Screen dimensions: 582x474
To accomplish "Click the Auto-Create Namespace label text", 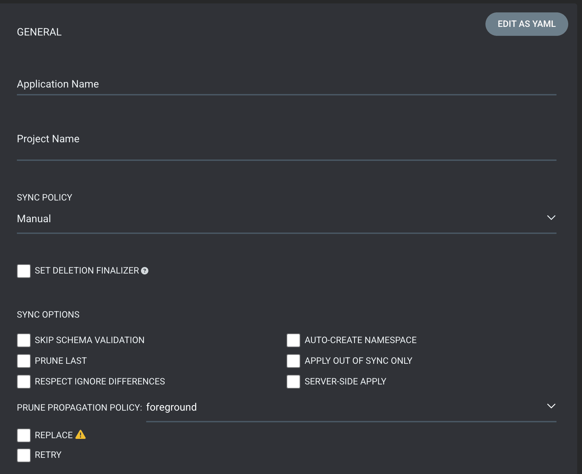I will coord(360,340).
